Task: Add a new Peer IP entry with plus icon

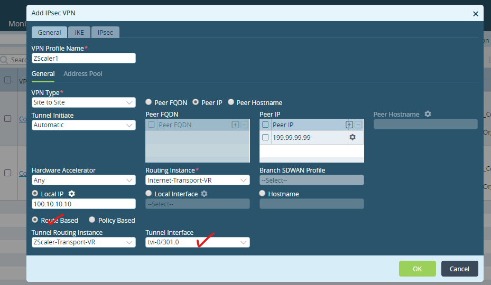Action: [x=349, y=125]
